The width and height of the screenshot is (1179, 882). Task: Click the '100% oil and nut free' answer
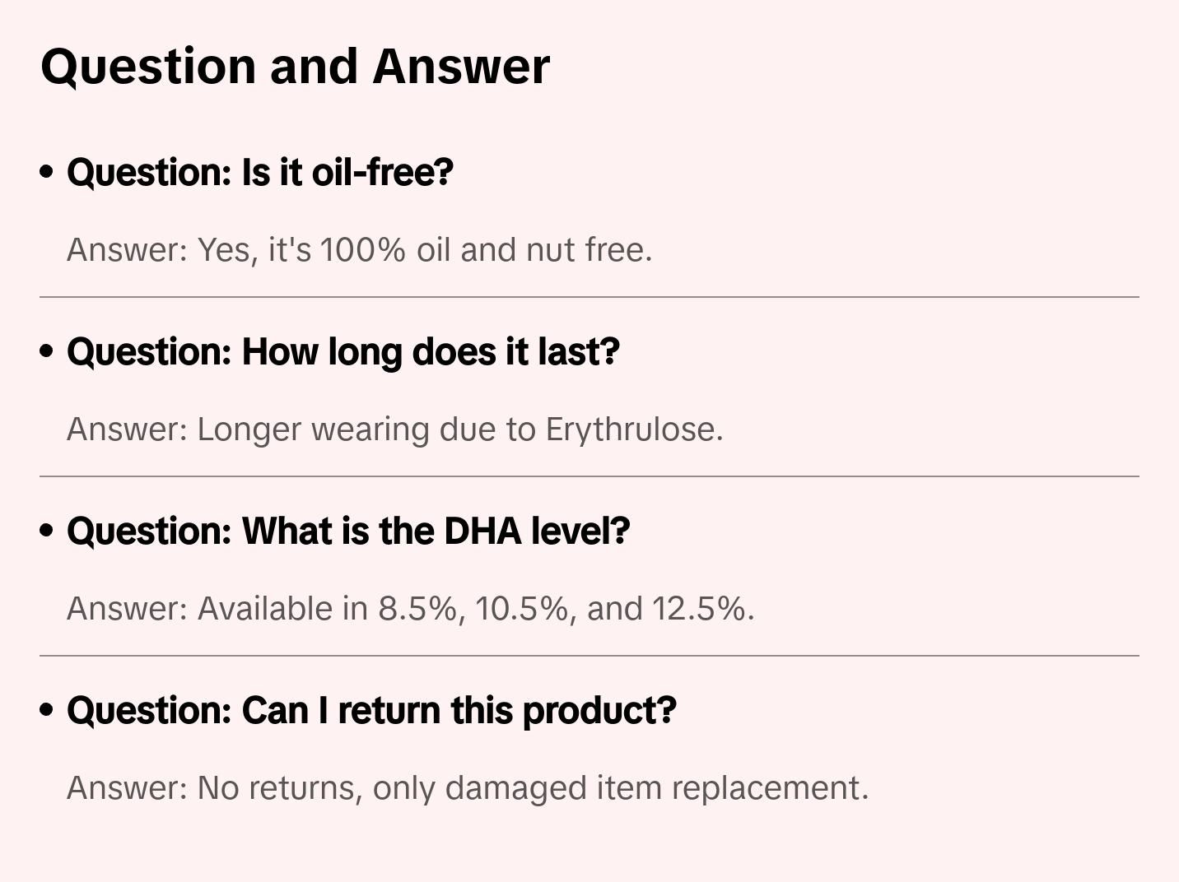424,250
